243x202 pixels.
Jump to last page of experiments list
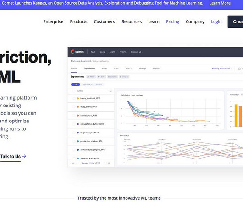[x=109, y=163]
